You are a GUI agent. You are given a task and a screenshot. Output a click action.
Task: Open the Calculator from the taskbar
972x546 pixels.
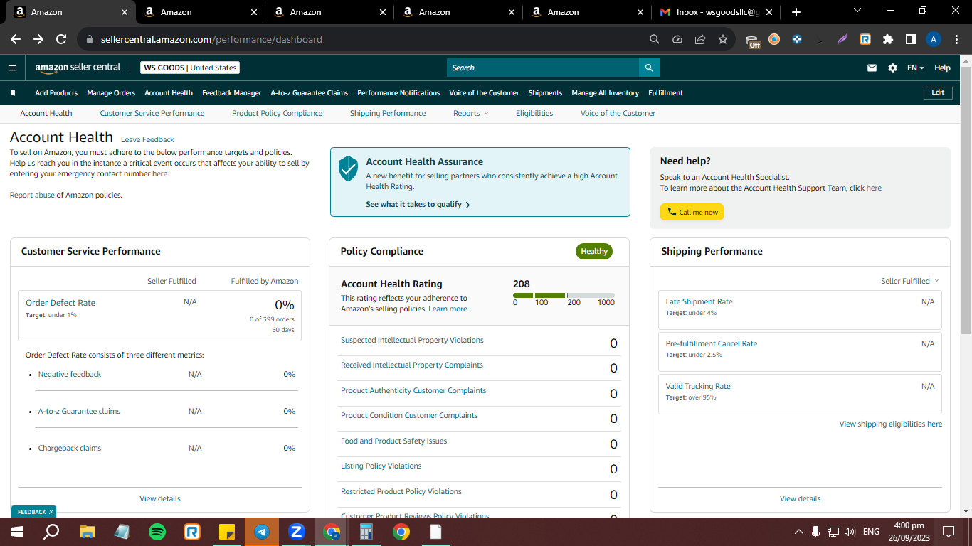(x=366, y=531)
